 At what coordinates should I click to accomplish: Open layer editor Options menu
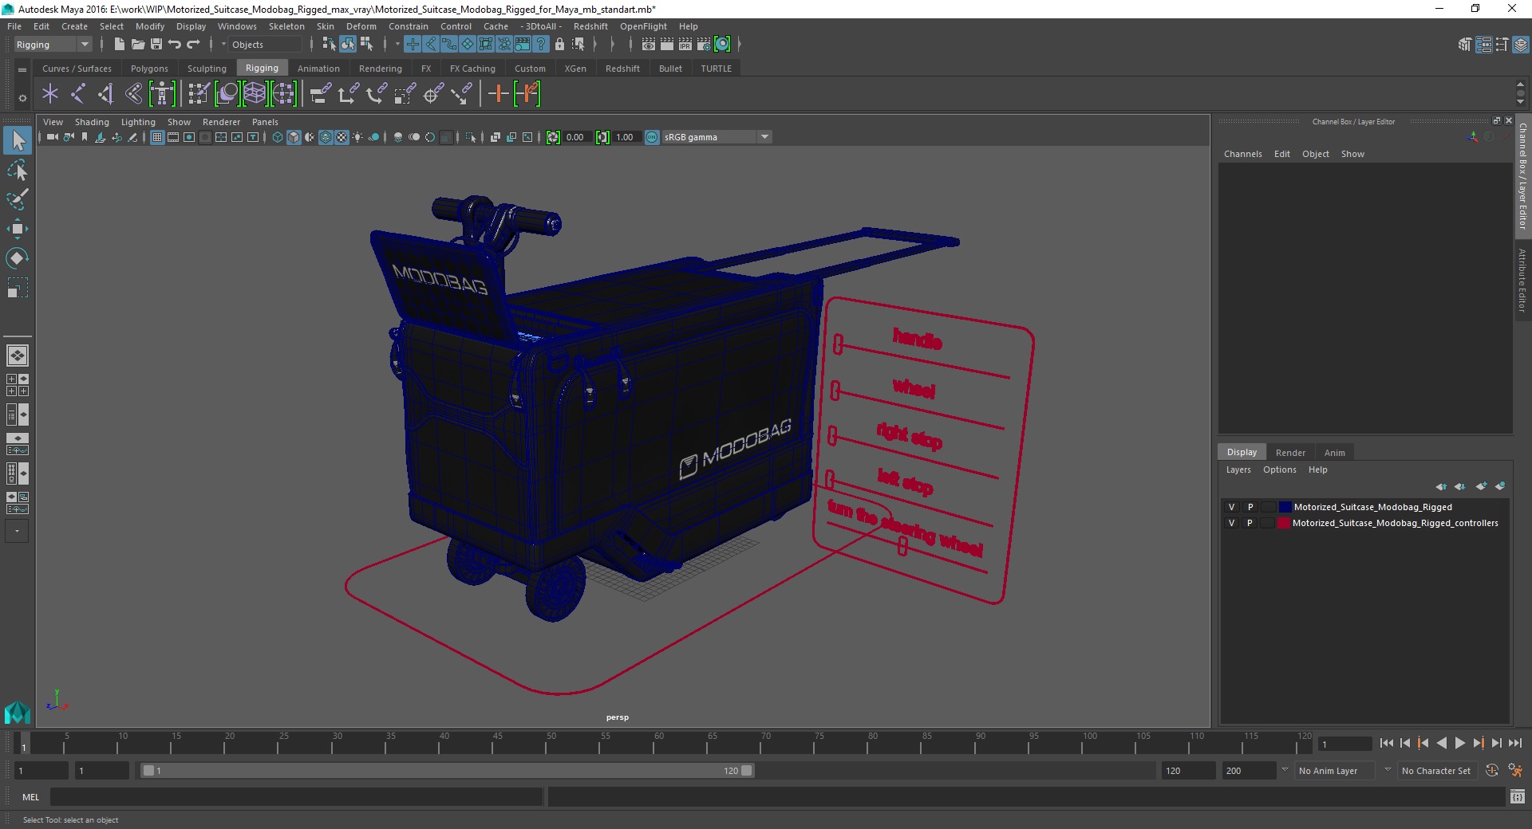point(1279,470)
